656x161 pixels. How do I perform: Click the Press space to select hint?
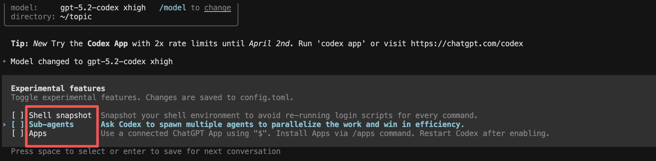tap(146, 151)
